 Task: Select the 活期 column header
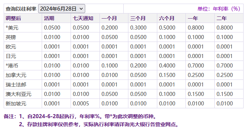49,18
